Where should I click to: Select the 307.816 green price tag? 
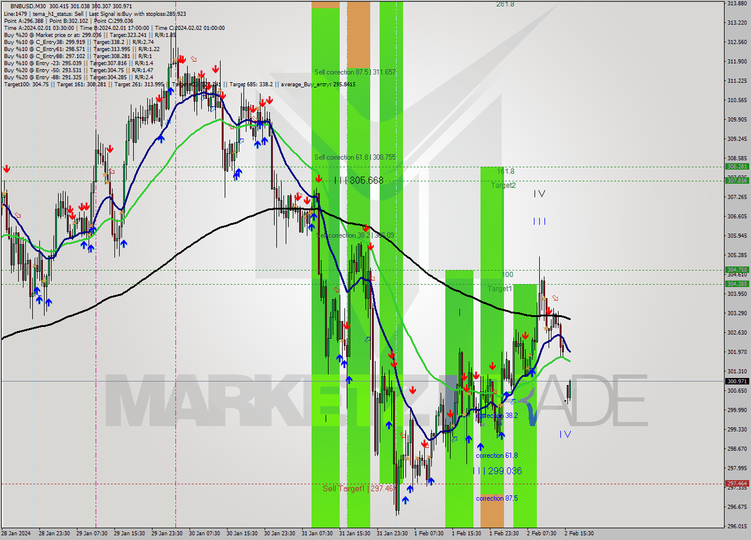tap(737, 180)
